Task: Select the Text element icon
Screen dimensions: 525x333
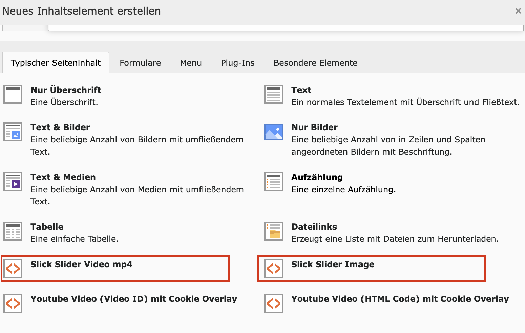Action: (x=274, y=94)
